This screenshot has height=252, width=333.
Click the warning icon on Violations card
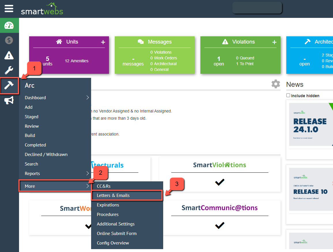click(225, 42)
